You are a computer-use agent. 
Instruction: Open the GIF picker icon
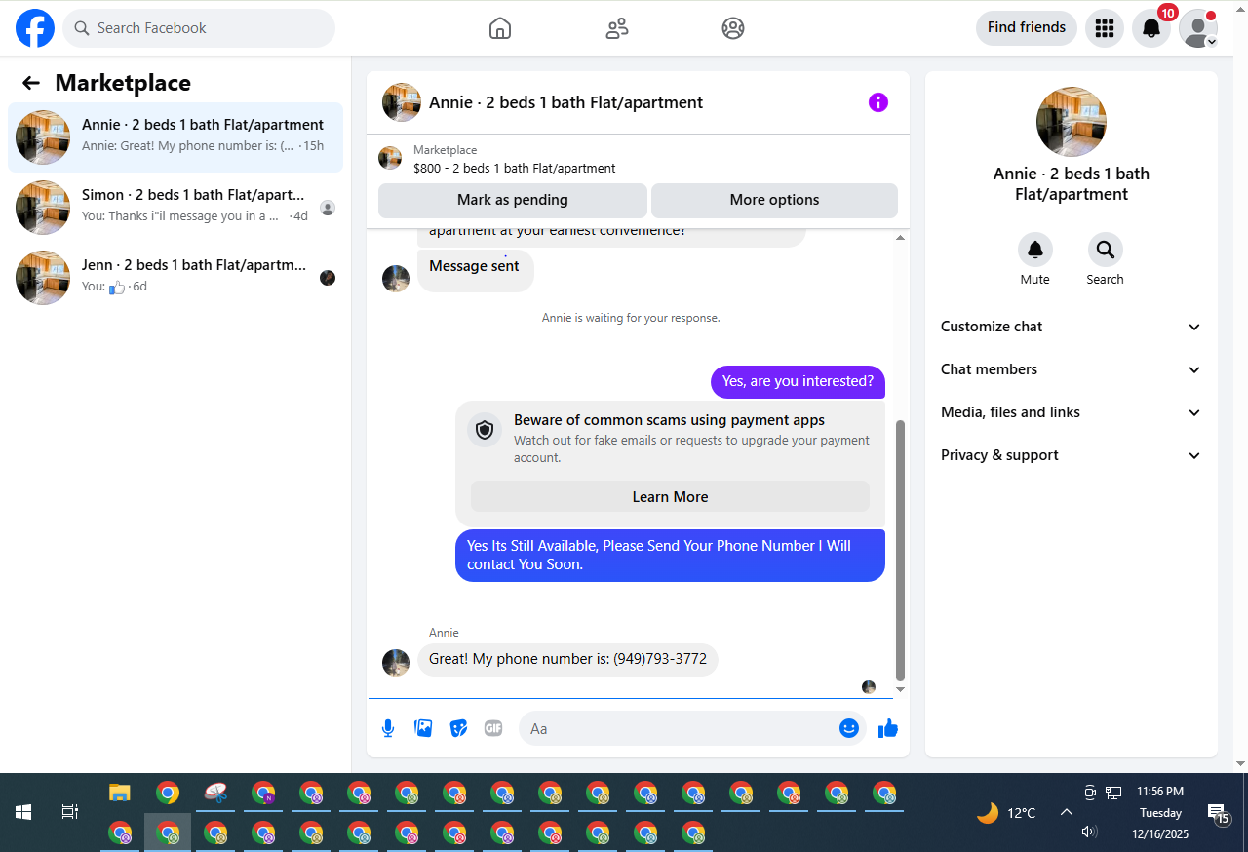point(493,728)
